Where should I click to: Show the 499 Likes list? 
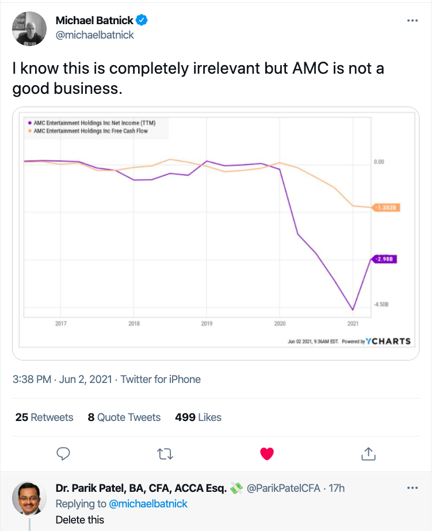click(x=198, y=417)
